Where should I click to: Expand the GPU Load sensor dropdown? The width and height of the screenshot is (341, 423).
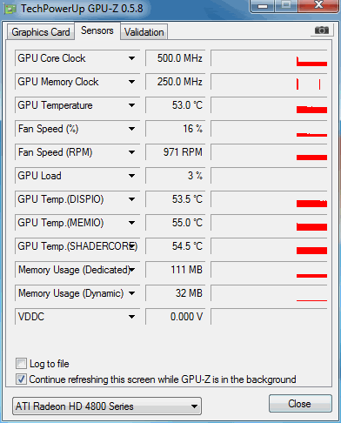[131, 176]
